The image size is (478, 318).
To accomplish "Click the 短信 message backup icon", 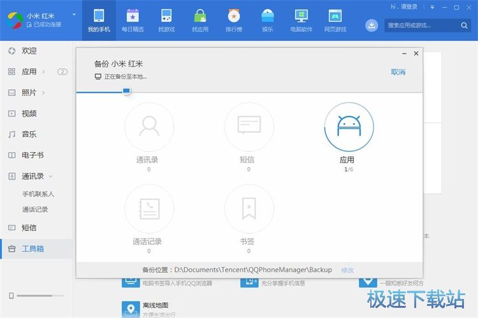I will tap(249, 127).
